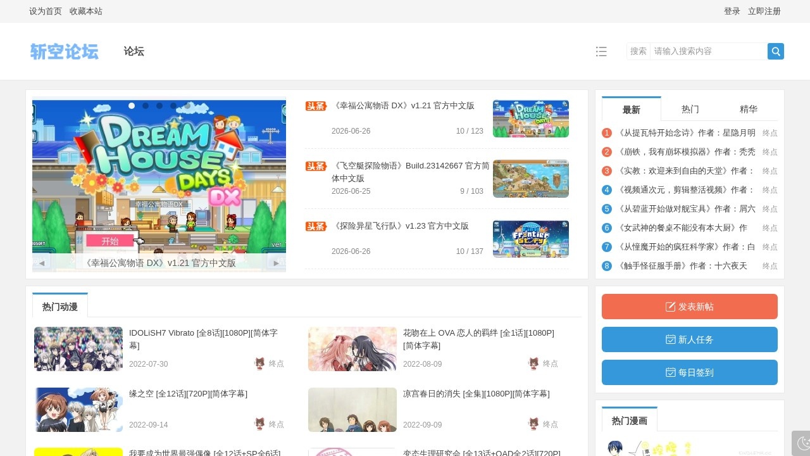Select the second carousel indicator dot
This screenshot has height=456, width=810.
(146, 106)
